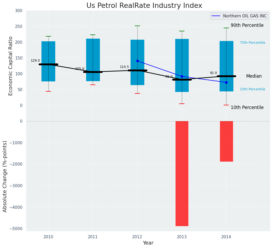The height and width of the screenshot is (248, 273).
Task: Click the red 2014 absolute change bar
Action: (226, 141)
